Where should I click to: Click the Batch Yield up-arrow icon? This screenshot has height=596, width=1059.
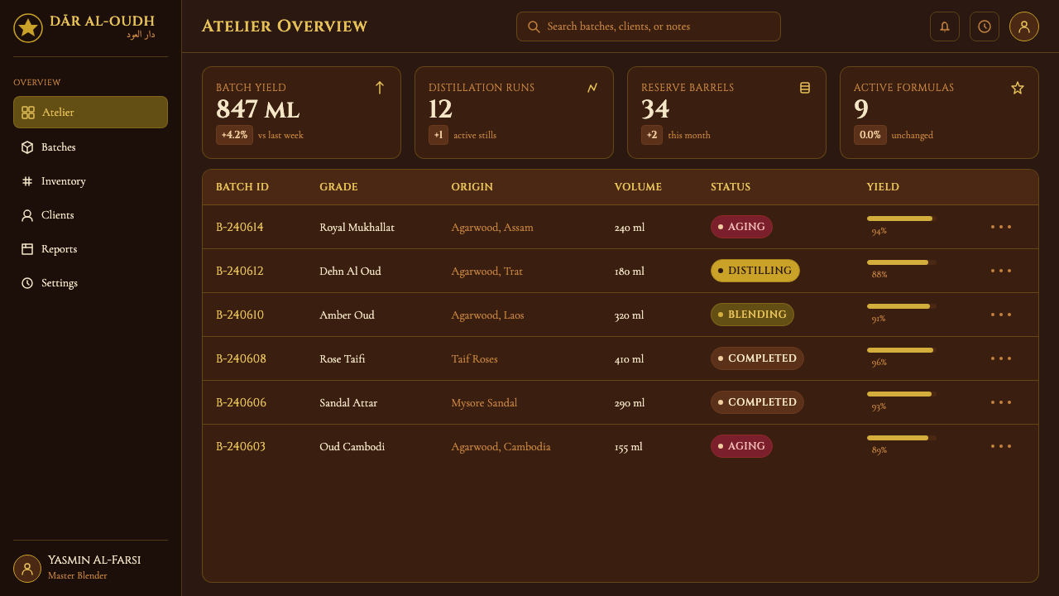[380, 88]
